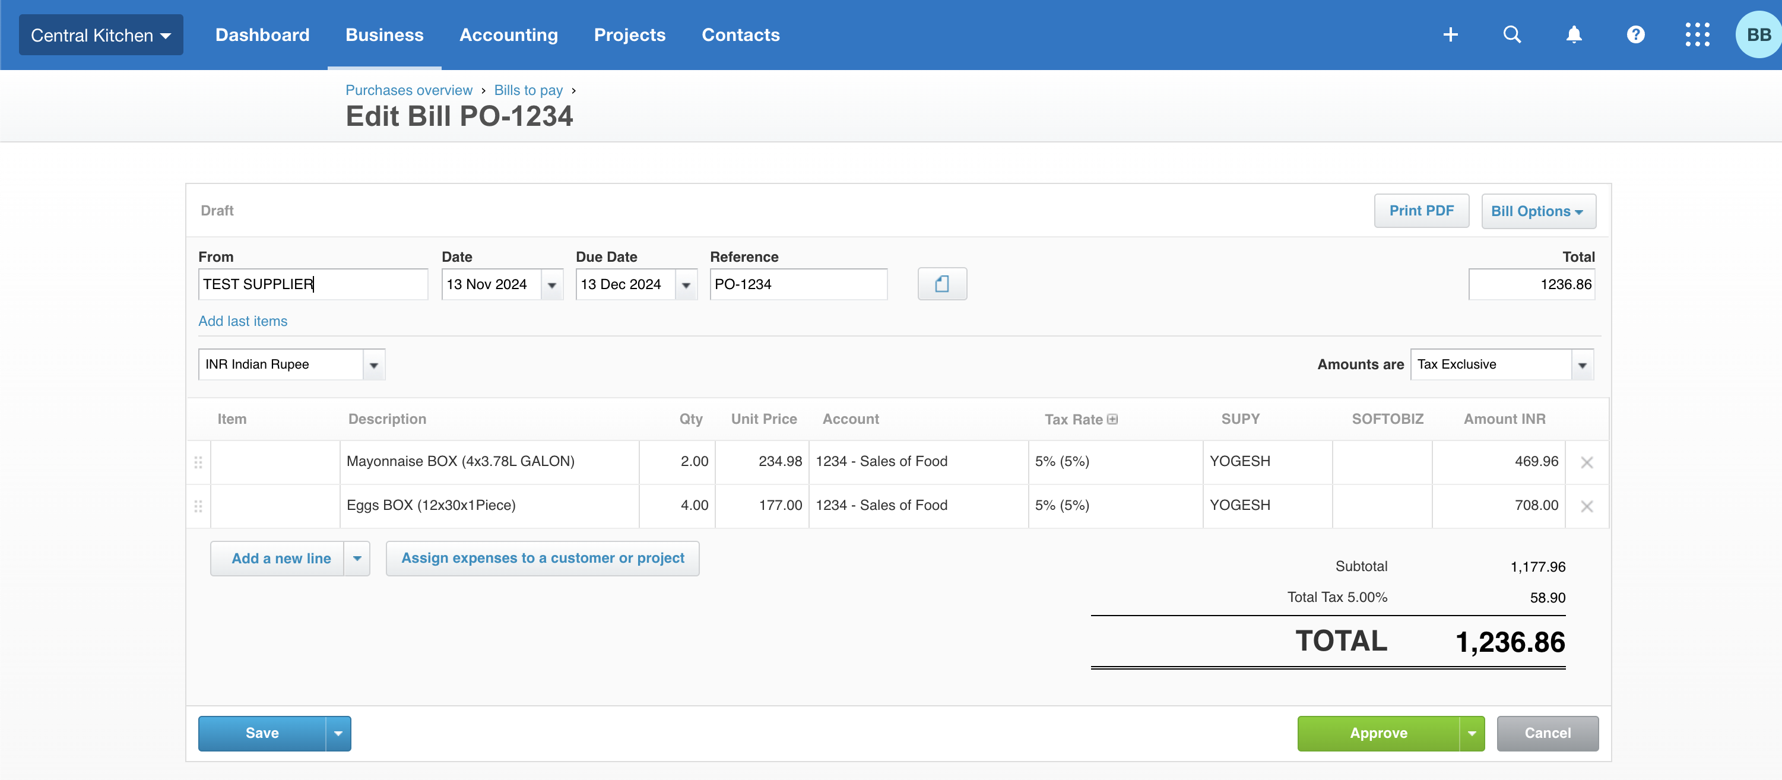The height and width of the screenshot is (780, 1782).
Task: Open the Accounting menu
Action: (509, 34)
